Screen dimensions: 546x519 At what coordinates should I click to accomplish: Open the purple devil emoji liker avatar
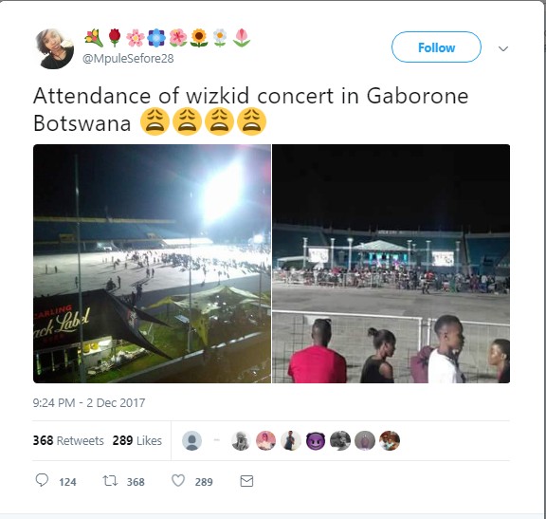point(316,440)
